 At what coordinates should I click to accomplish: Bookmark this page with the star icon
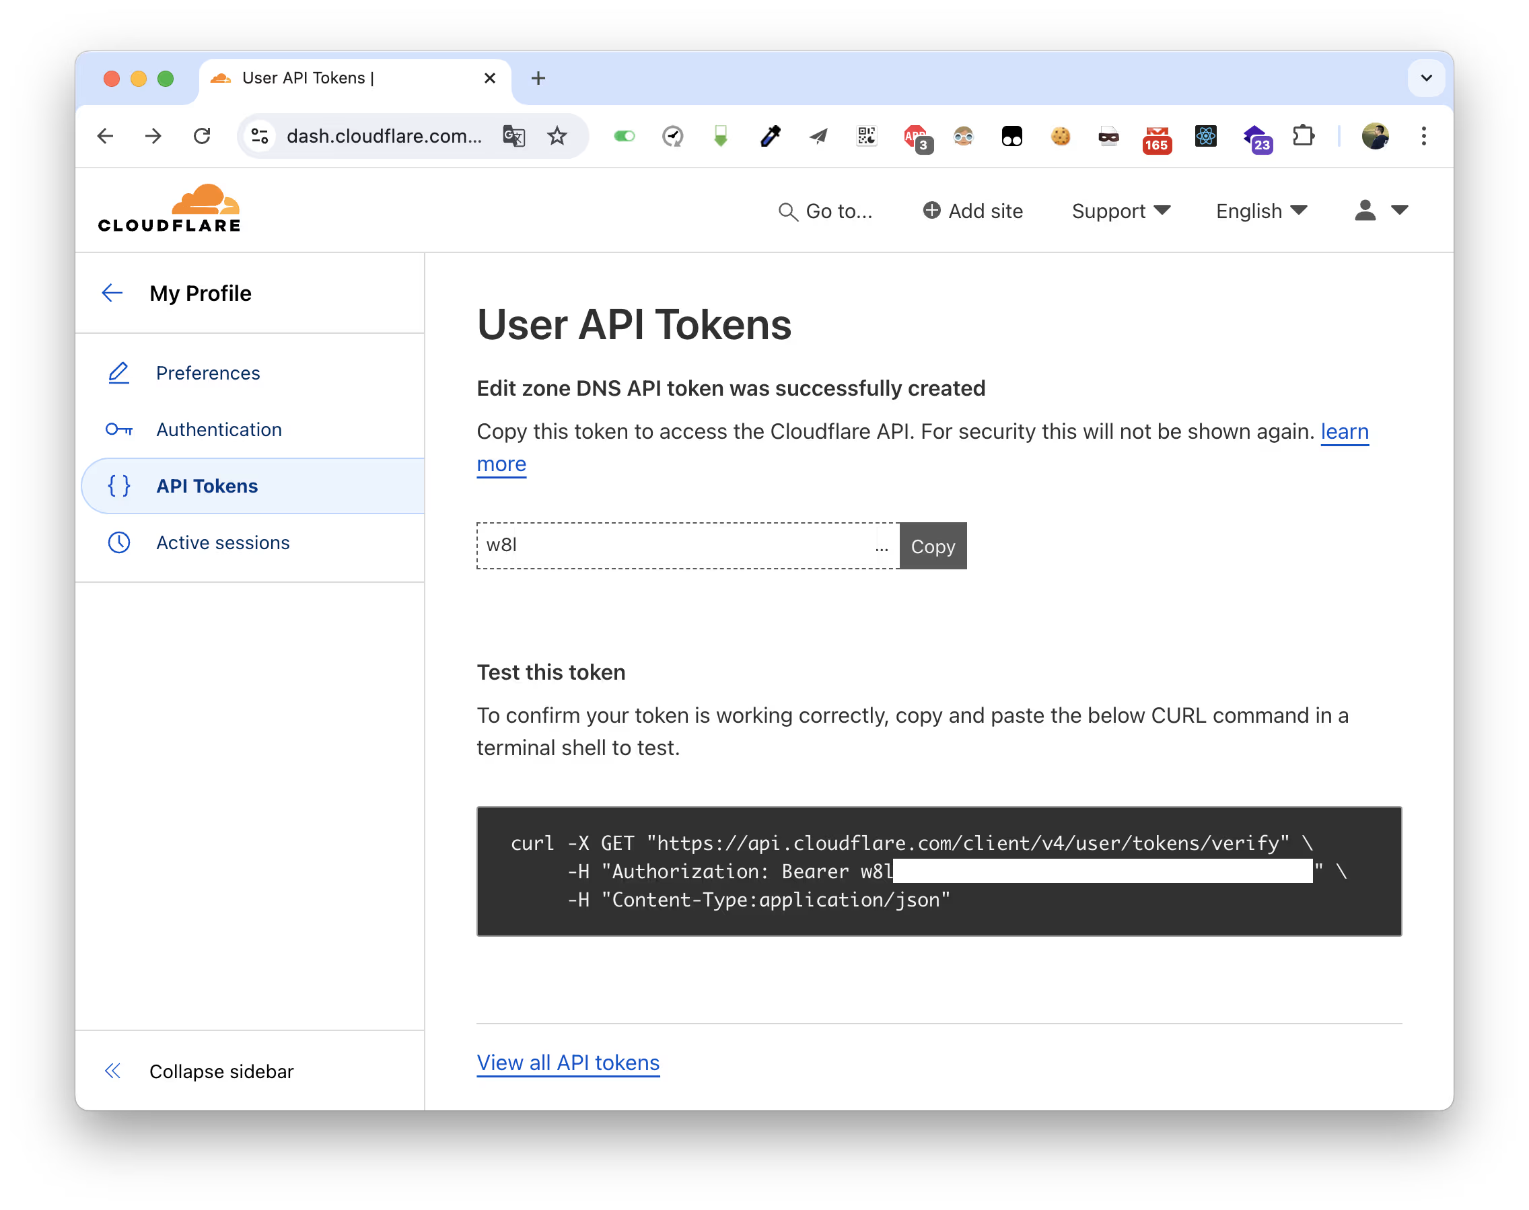(x=558, y=135)
